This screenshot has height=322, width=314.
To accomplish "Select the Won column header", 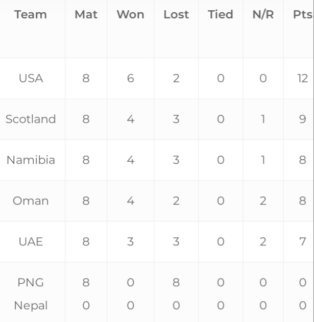I will [x=130, y=15].
